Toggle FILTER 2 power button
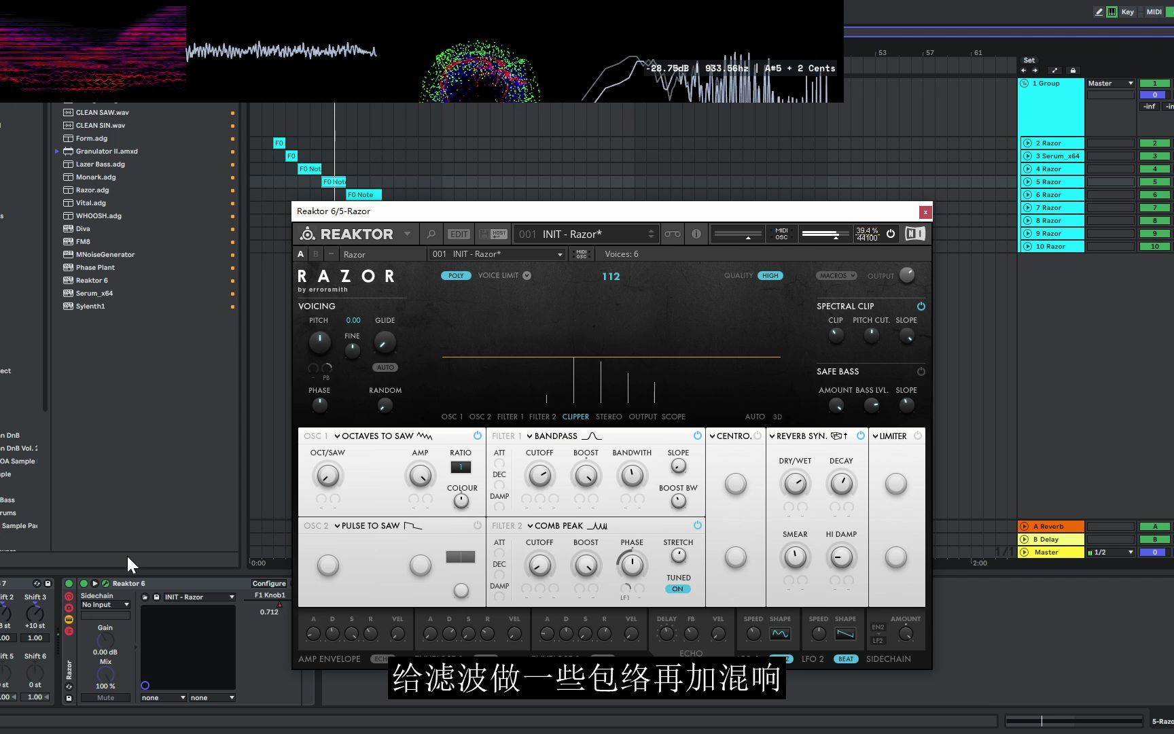 tap(698, 525)
